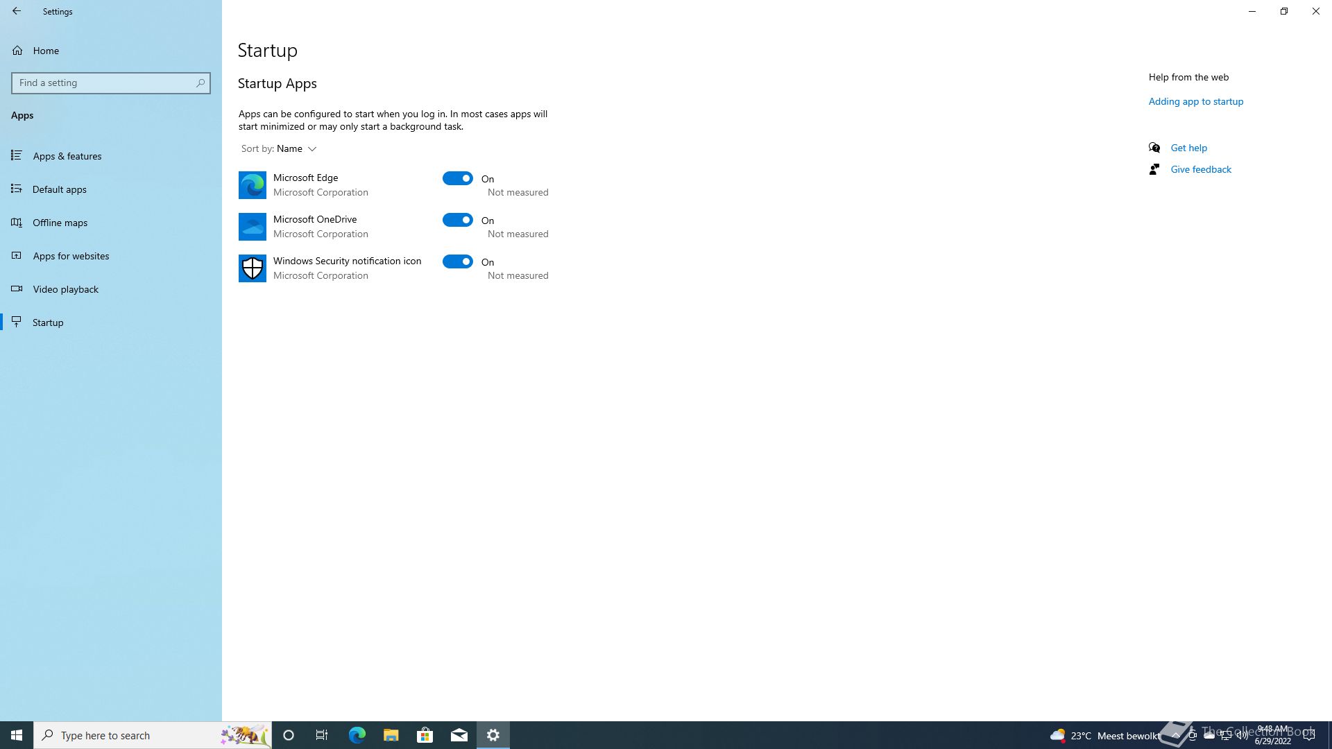Click the taskbar clock showing 6/29/2022
The width and height of the screenshot is (1332, 749).
click(x=1272, y=735)
